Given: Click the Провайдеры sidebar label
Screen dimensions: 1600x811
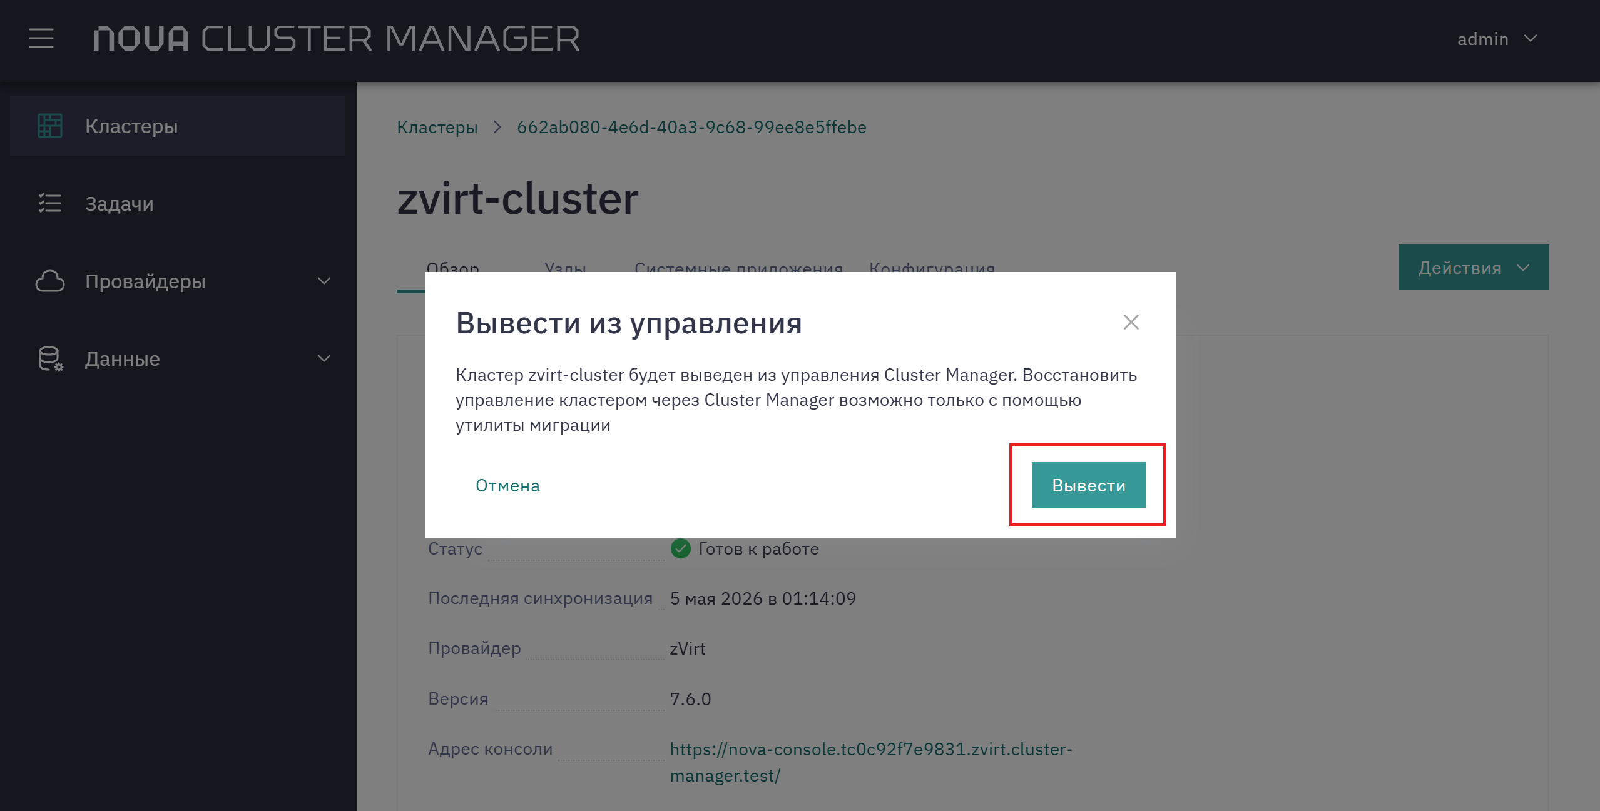Looking at the screenshot, I should (145, 281).
